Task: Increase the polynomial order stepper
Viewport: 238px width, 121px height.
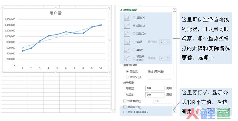Action: (168, 41)
